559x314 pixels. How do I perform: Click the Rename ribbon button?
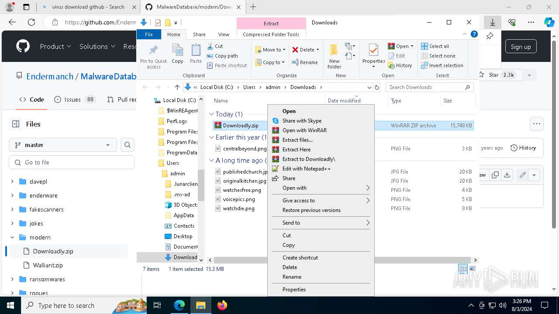[x=305, y=62]
